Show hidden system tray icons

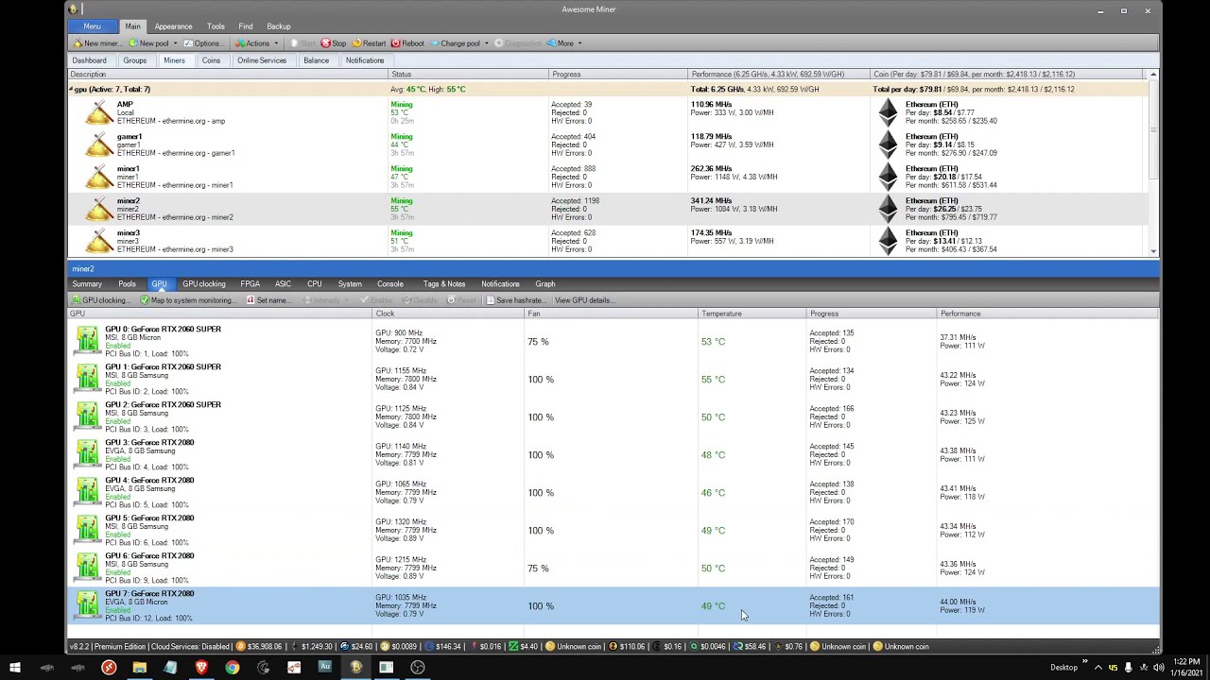click(1098, 667)
